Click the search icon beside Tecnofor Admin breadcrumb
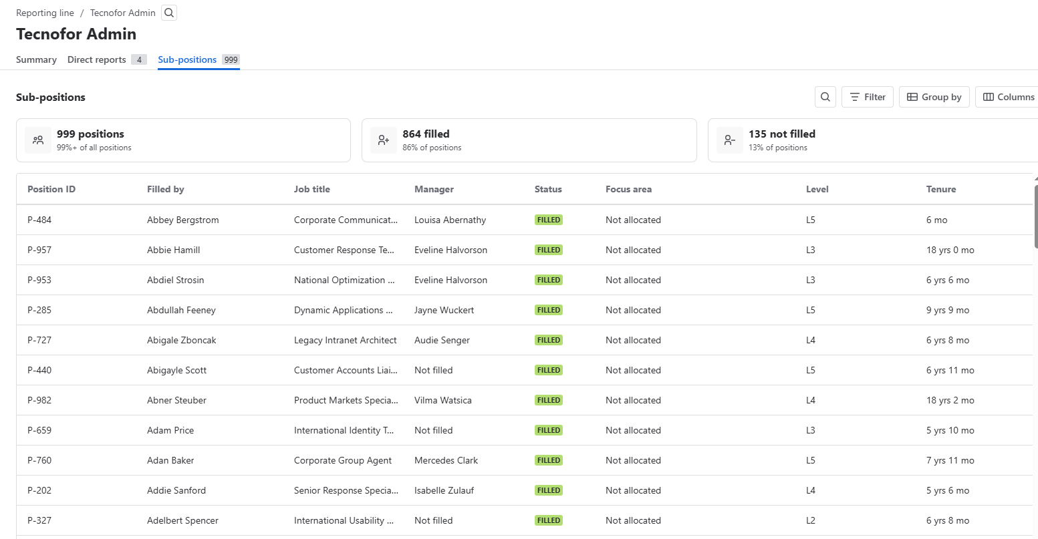 (169, 13)
